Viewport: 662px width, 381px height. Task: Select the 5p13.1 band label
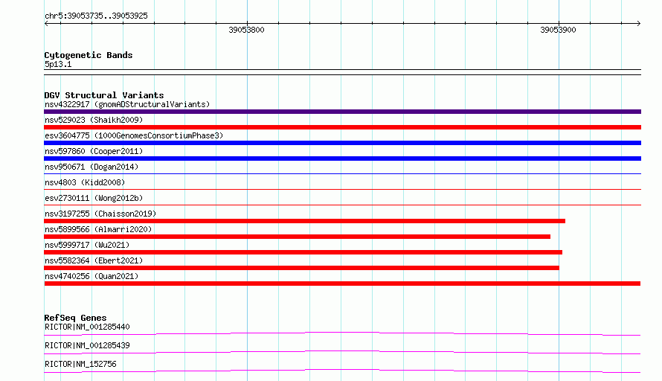(x=58, y=64)
